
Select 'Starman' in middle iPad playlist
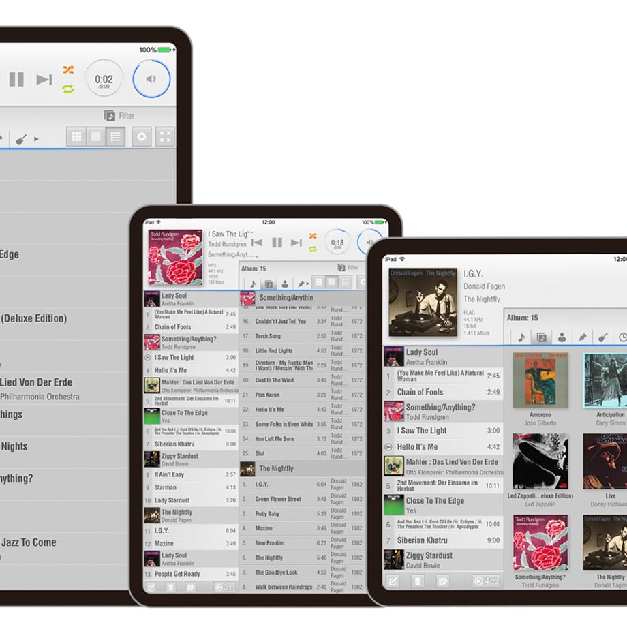pyautogui.click(x=191, y=487)
